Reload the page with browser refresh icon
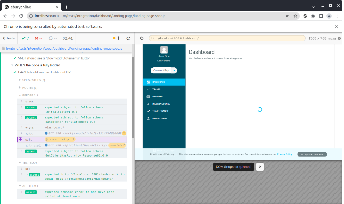This screenshot has height=204, width=344. coord(21,16)
